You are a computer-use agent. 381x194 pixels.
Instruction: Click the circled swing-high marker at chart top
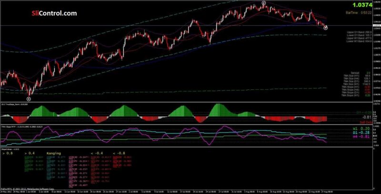[264, 3]
